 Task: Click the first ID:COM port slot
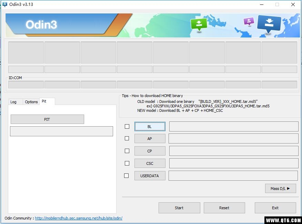click(26, 85)
